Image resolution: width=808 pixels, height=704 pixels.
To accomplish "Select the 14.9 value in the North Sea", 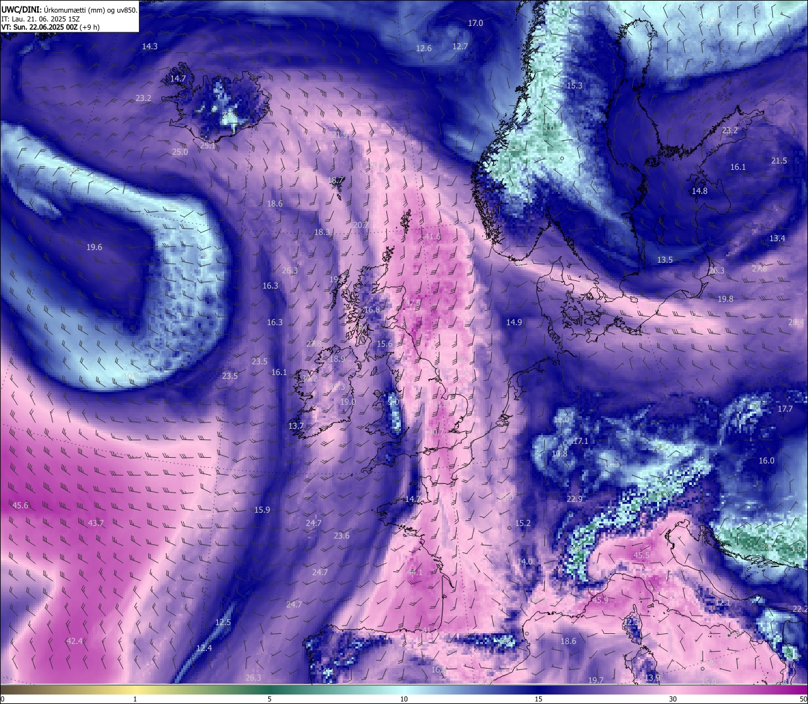I will click(514, 322).
